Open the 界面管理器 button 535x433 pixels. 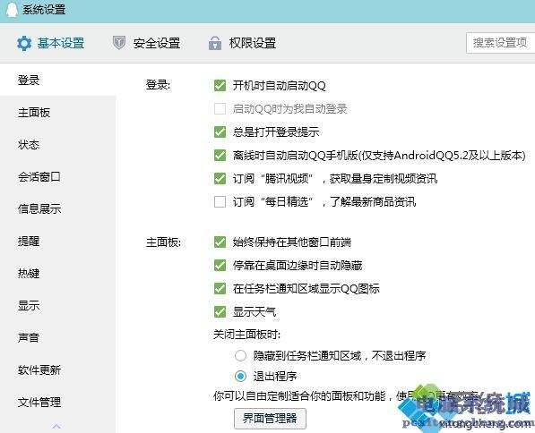click(270, 419)
